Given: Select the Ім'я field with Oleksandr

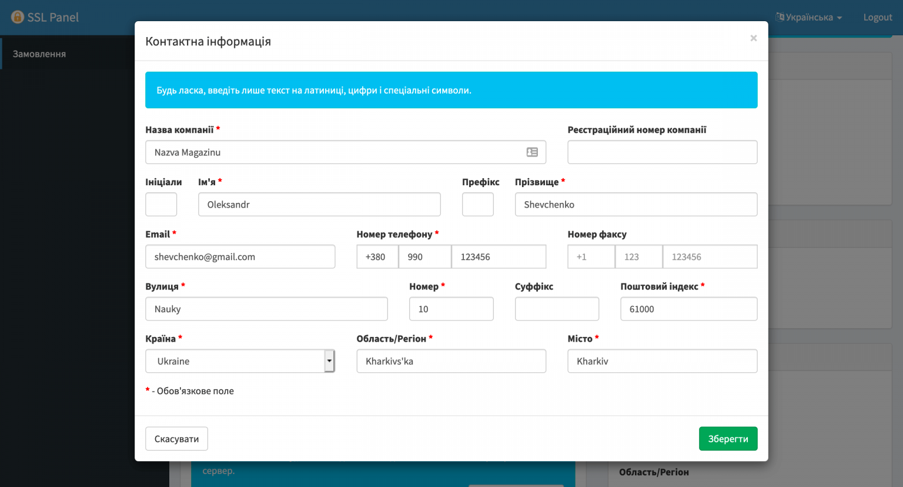Looking at the screenshot, I should tap(319, 205).
